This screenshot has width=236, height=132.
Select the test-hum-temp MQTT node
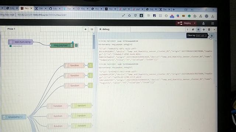click(21, 42)
